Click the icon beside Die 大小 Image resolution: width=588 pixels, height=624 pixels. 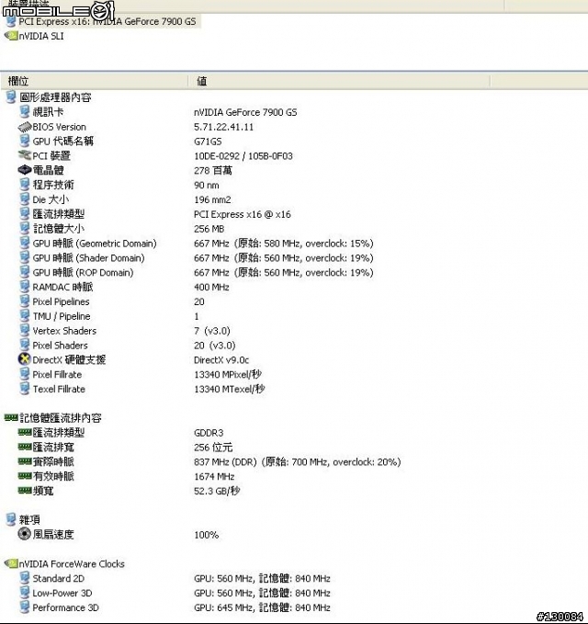pyautogui.click(x=25, y=199)
